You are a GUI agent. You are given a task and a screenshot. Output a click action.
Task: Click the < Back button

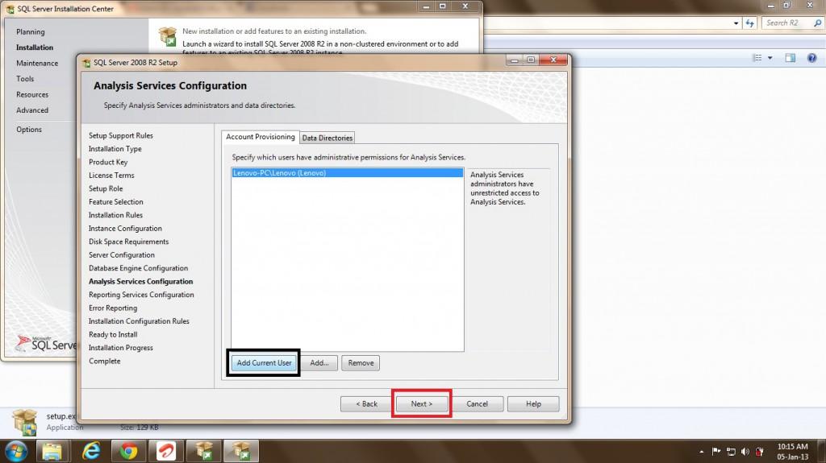pos(367,403)
